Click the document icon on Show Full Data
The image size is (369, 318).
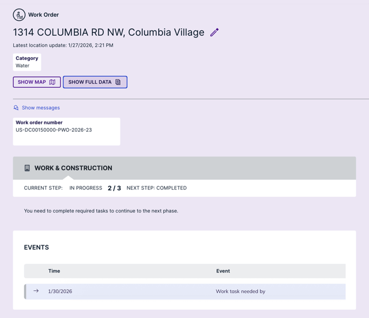pos(118,82)
